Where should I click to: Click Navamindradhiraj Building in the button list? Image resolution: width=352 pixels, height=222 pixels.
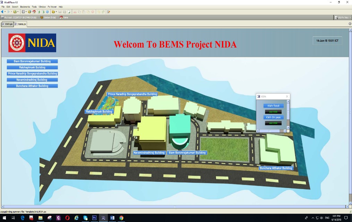point(32,80)
